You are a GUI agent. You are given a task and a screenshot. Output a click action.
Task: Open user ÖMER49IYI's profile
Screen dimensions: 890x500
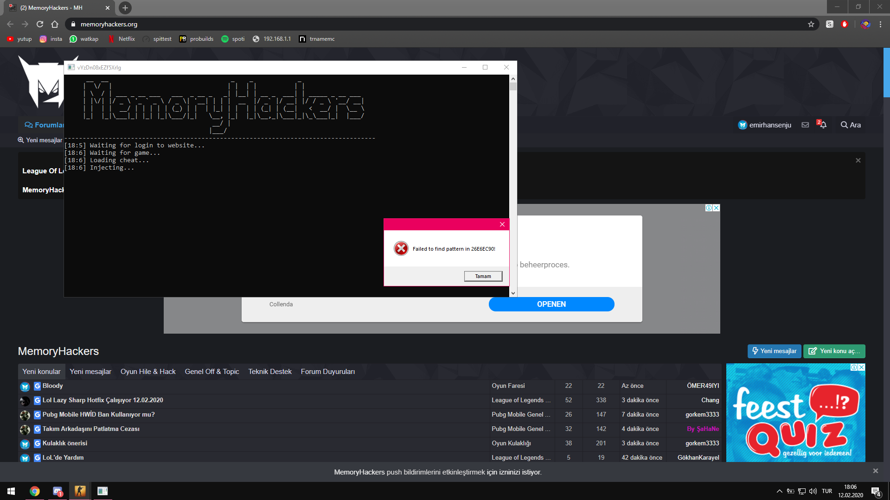click(x=703, y=386)
